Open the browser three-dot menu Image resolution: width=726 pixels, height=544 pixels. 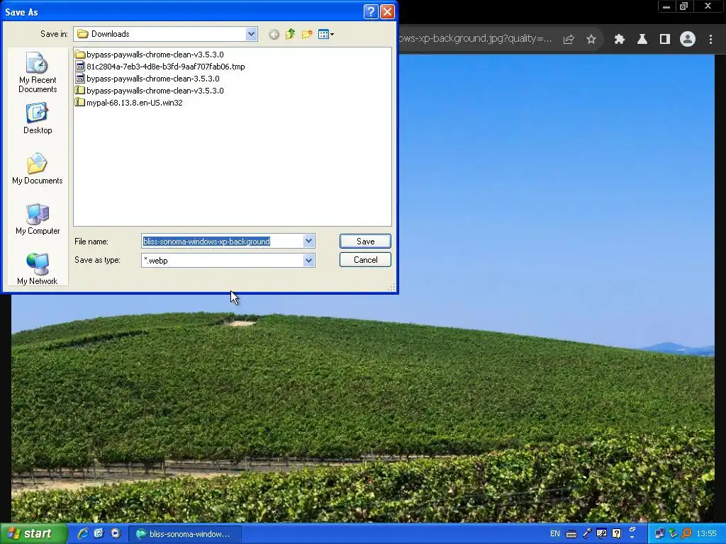coord(710,40)
